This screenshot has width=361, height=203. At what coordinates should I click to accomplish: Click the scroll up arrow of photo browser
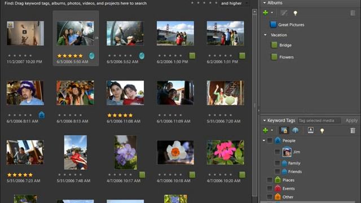[x=254, y=11]
